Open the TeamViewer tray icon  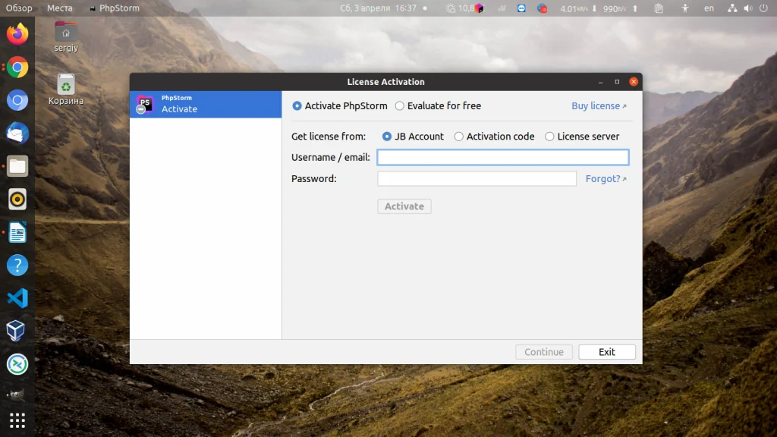pos(521,8)
